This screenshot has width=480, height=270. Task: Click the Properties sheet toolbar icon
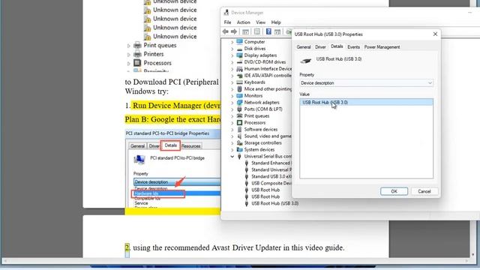pos(257,31)
